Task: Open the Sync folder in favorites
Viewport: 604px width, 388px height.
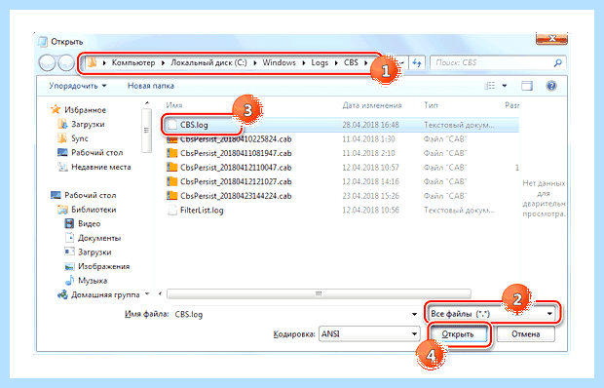Action: [x=73, y=138]
